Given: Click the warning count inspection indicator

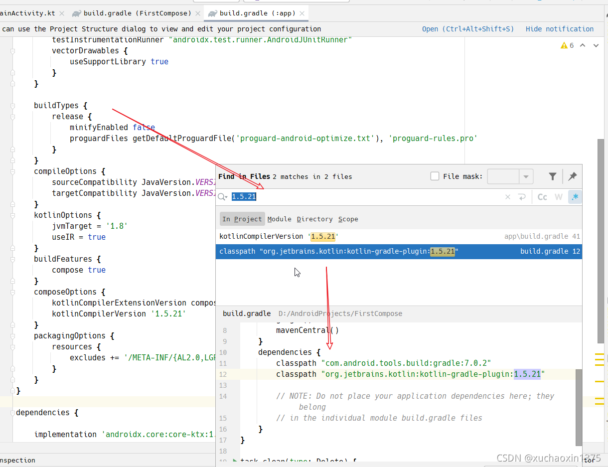Looking at the screenshot, I should 567,45.
